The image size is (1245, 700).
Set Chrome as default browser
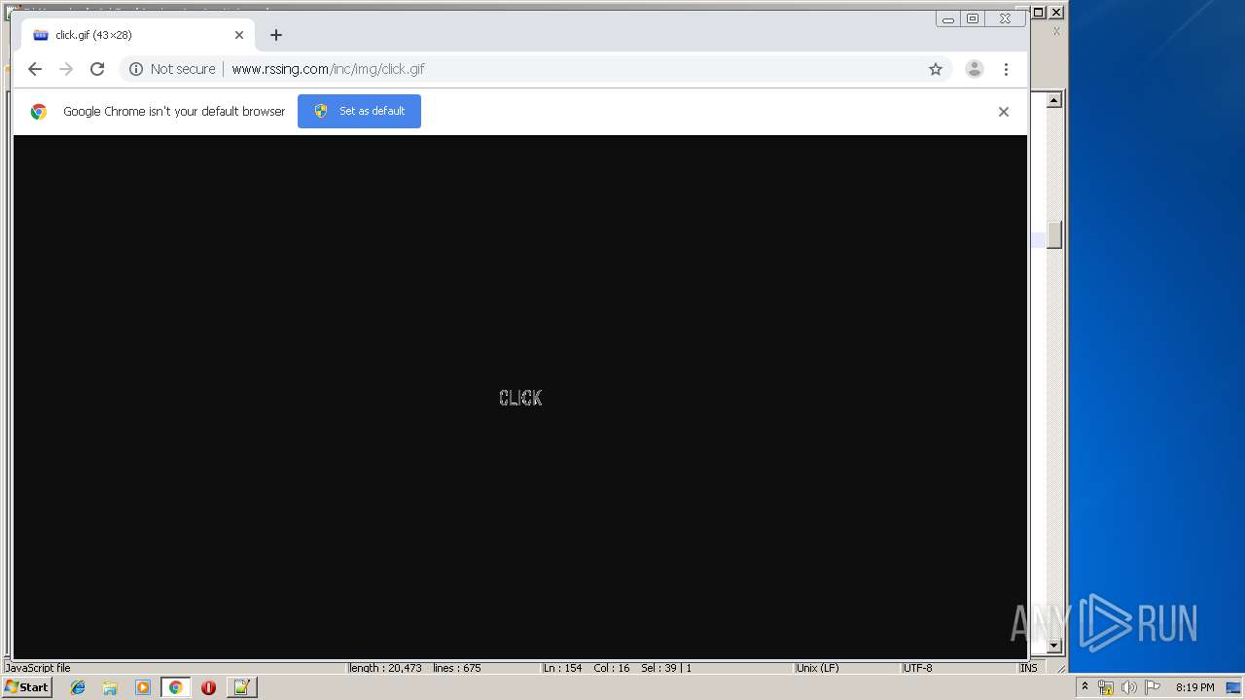(x=359, y=111)
